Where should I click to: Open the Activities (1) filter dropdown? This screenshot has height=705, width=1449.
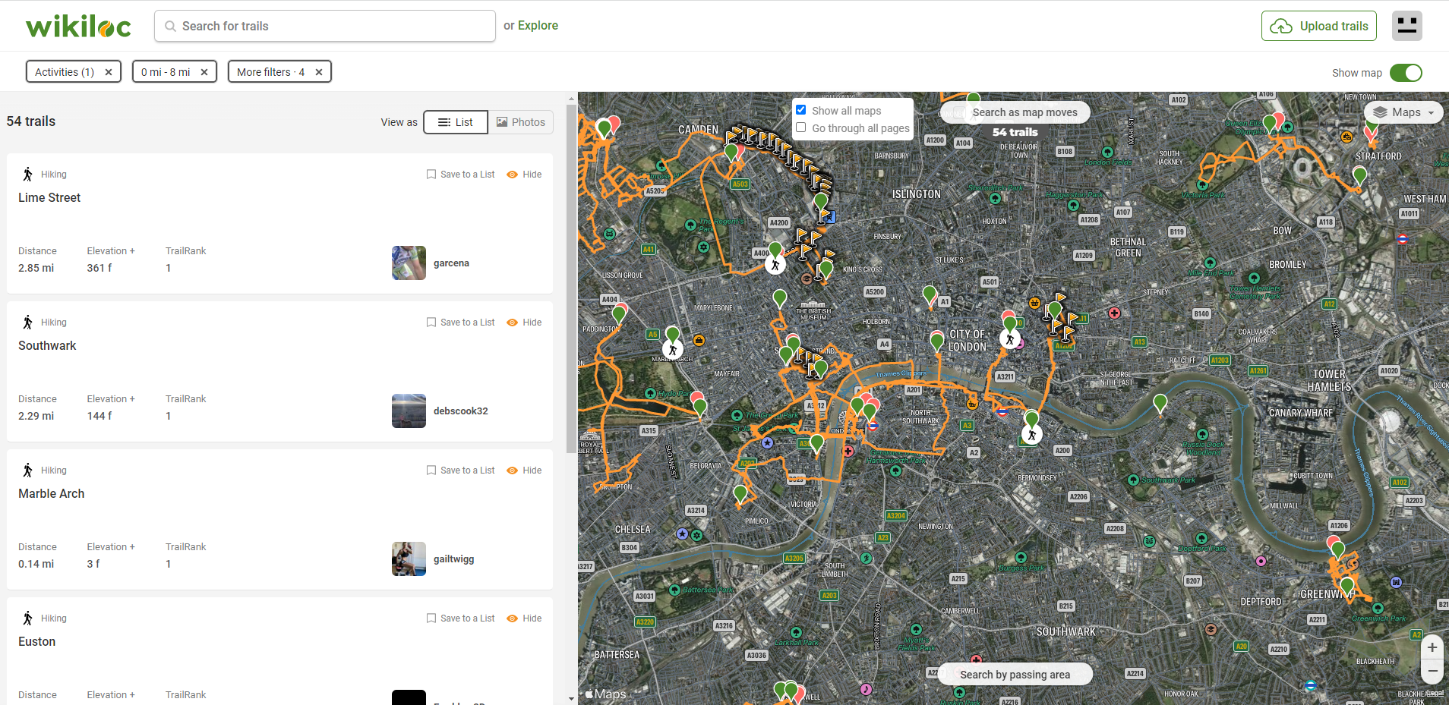[65, 72]
